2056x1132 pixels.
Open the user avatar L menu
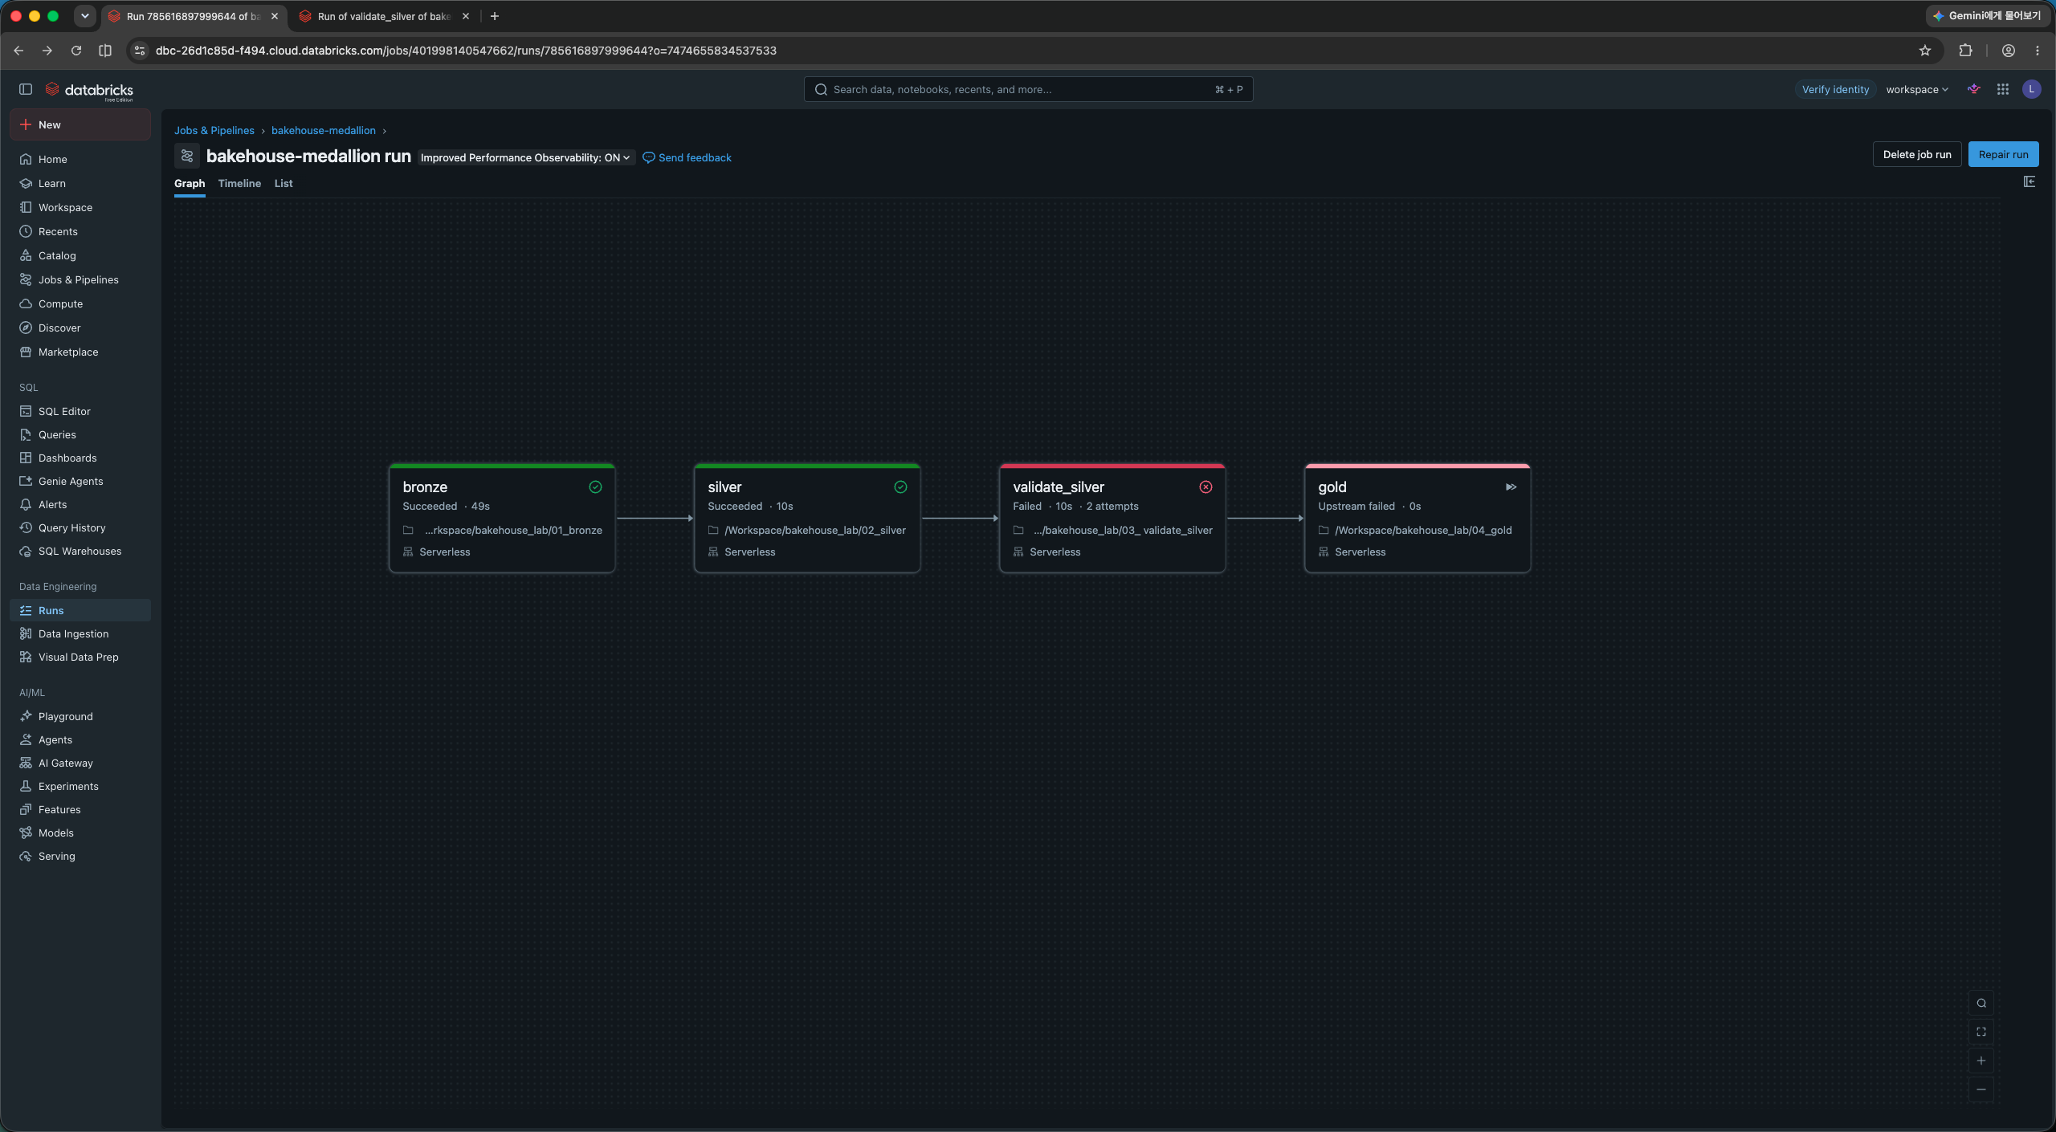(x=2032, y=89)
